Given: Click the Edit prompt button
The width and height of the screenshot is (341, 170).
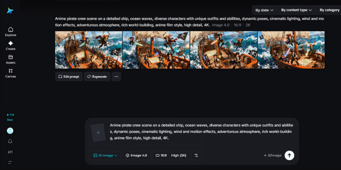Looking at the screenshot, I should click(x=69, y=77).
